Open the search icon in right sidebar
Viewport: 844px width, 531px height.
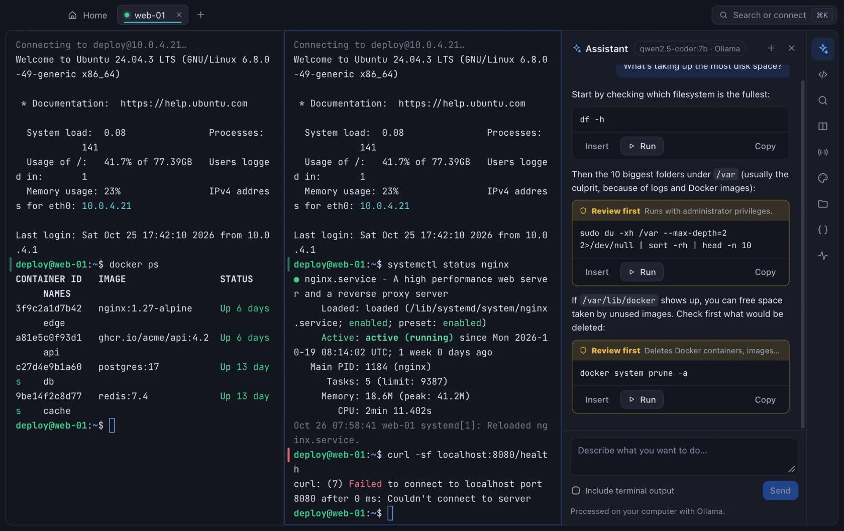(823, 100)
